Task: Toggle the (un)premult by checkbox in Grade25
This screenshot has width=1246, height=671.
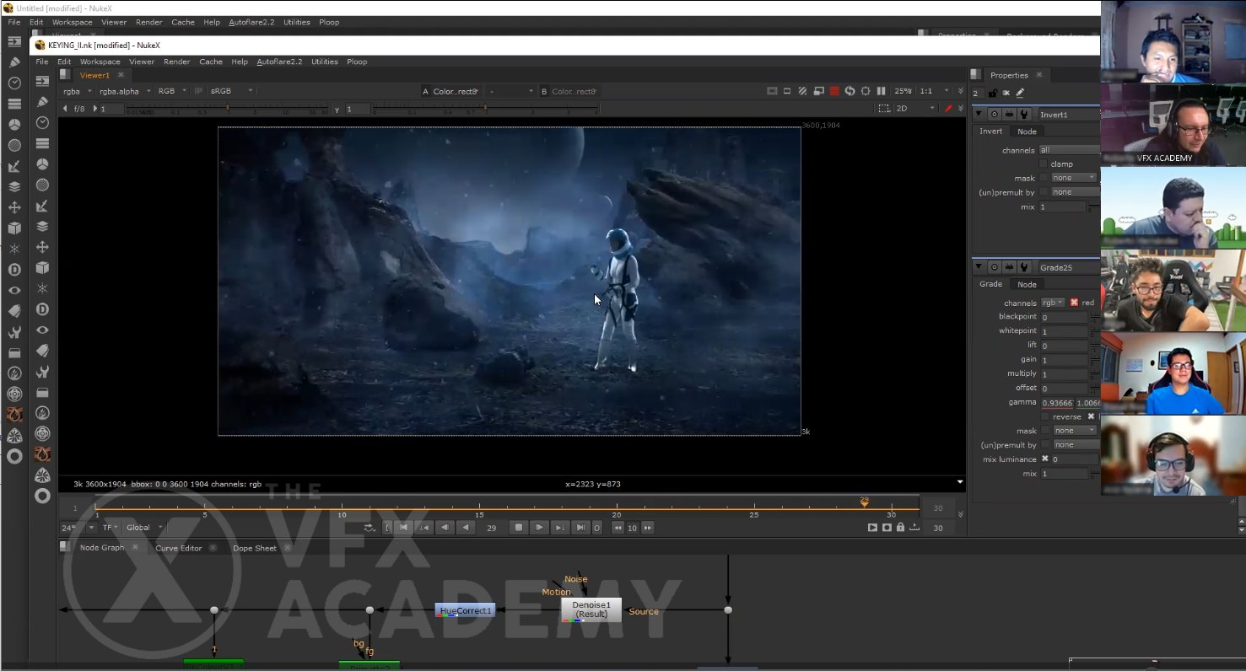Action: (x=1045, y=445)
